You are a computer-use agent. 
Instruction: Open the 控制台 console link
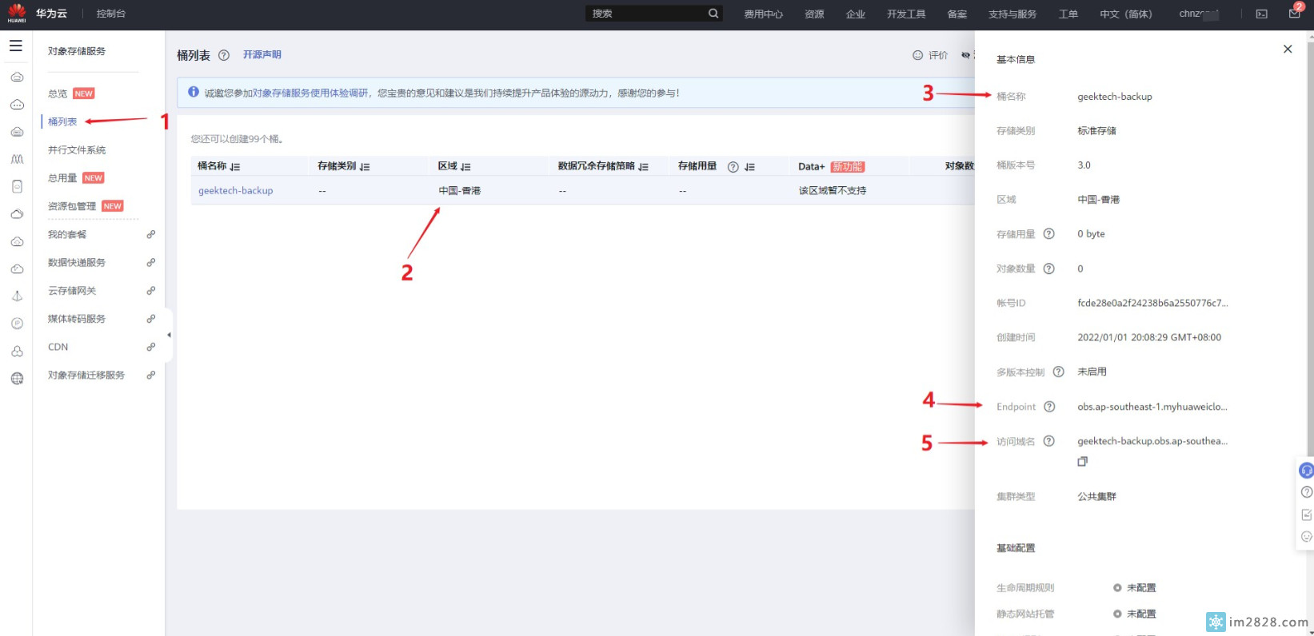pos(111,14)
